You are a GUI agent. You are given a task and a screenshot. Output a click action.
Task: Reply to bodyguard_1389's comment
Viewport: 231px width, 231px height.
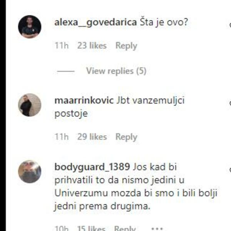coord(125,228)
